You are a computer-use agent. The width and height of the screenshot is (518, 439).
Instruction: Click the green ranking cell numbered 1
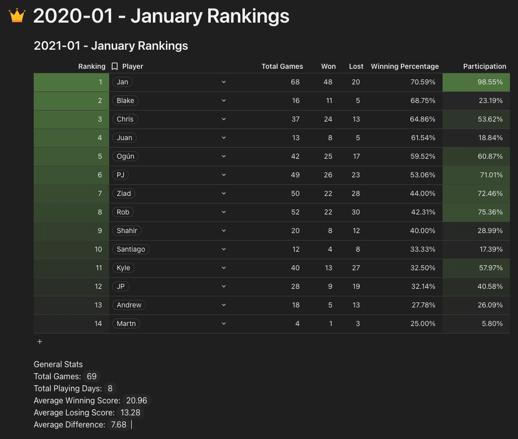click(71, 82)
